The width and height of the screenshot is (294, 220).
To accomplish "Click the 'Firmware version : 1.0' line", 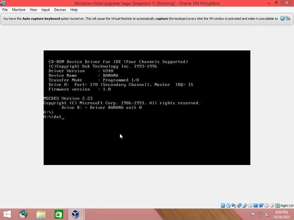I will coord(80,89).
